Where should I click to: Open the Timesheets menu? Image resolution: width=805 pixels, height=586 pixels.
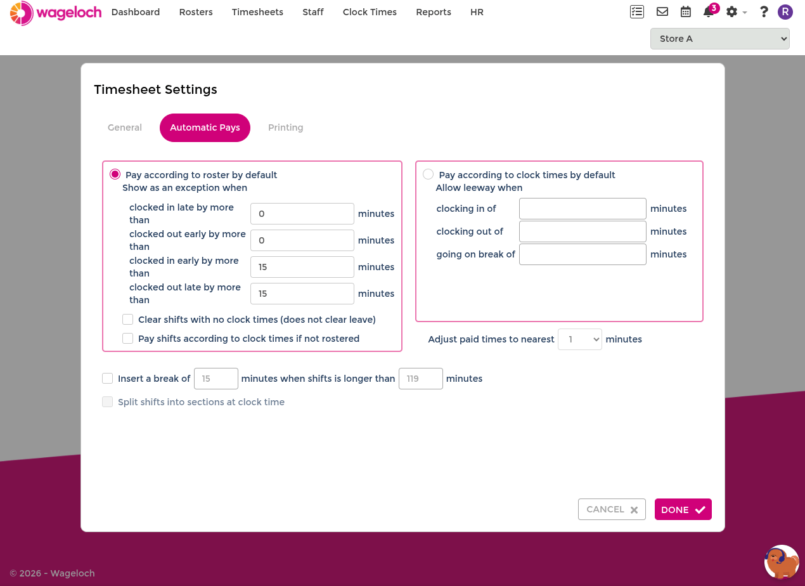(257, 12)
